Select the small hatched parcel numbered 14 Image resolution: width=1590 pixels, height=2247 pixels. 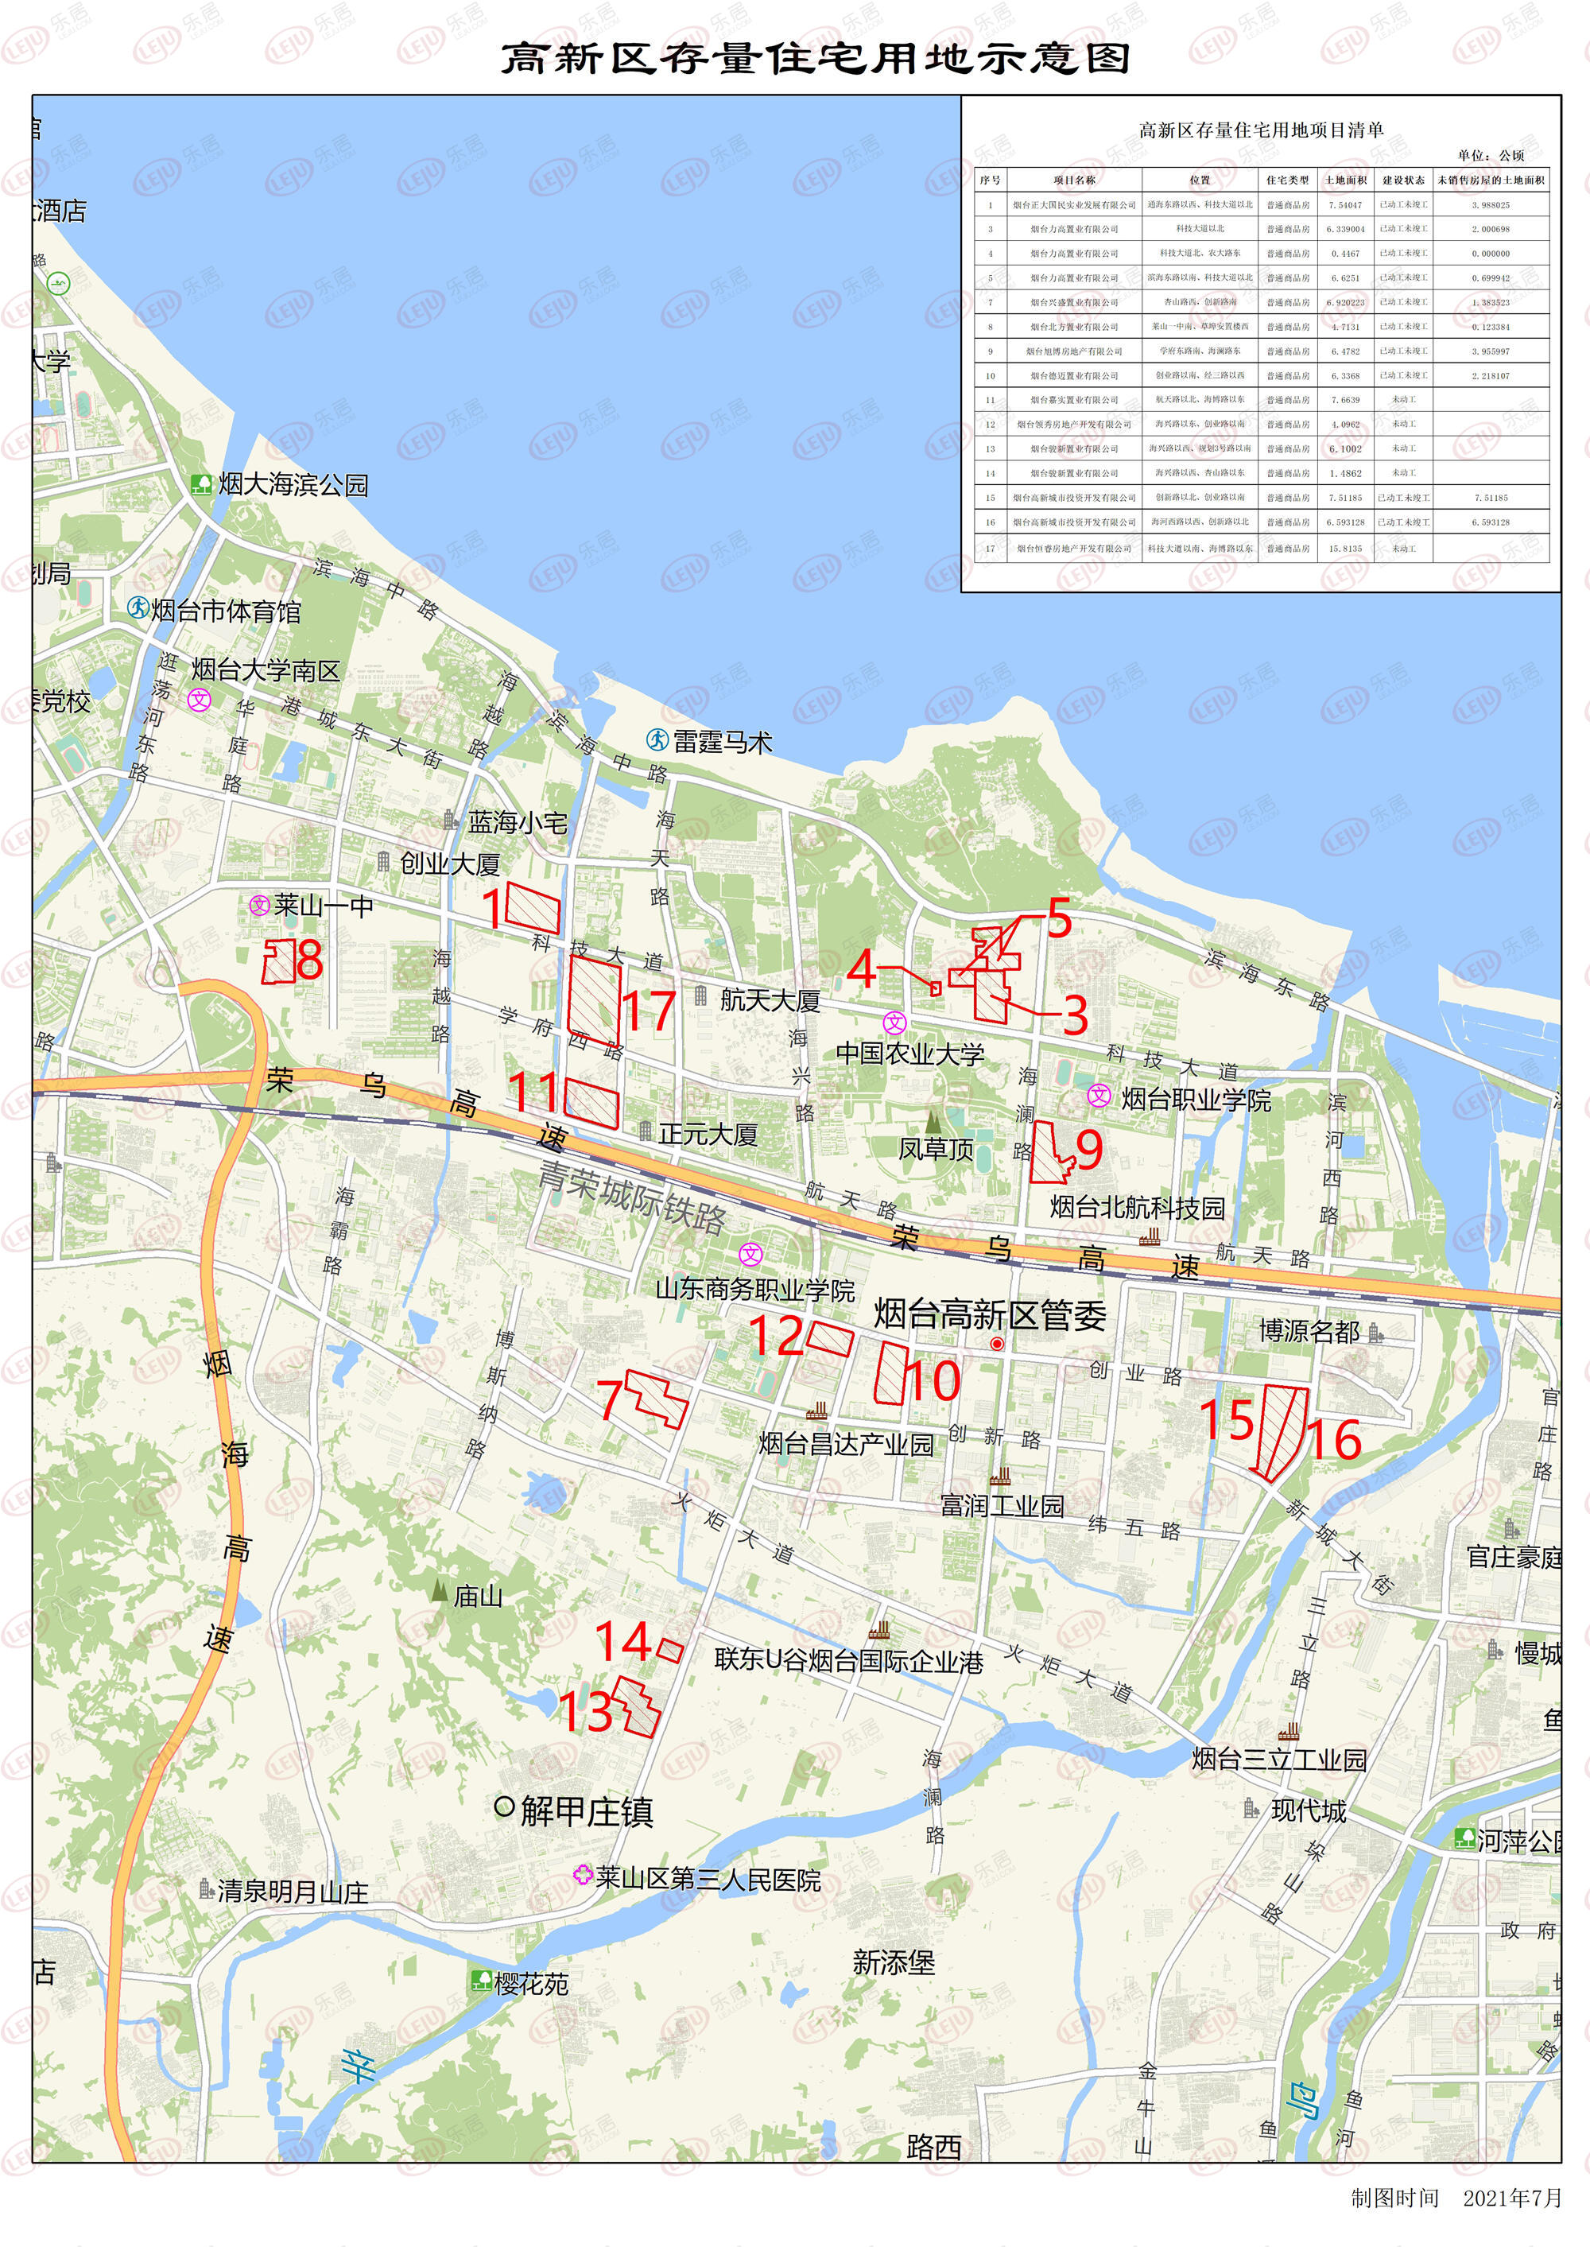[x=669, y=1651]
